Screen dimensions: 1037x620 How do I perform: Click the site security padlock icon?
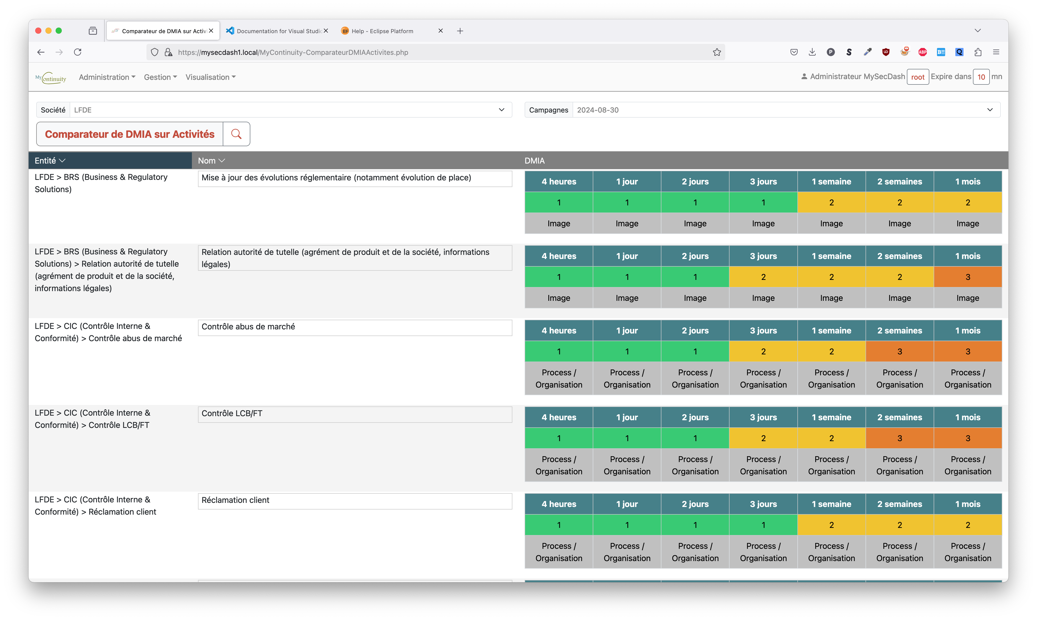pos(168,52)
